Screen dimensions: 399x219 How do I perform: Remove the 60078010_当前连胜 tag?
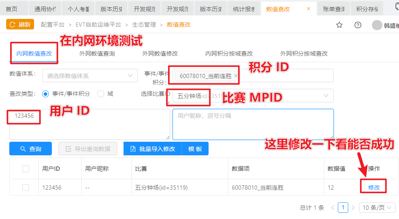coord(236,76)
